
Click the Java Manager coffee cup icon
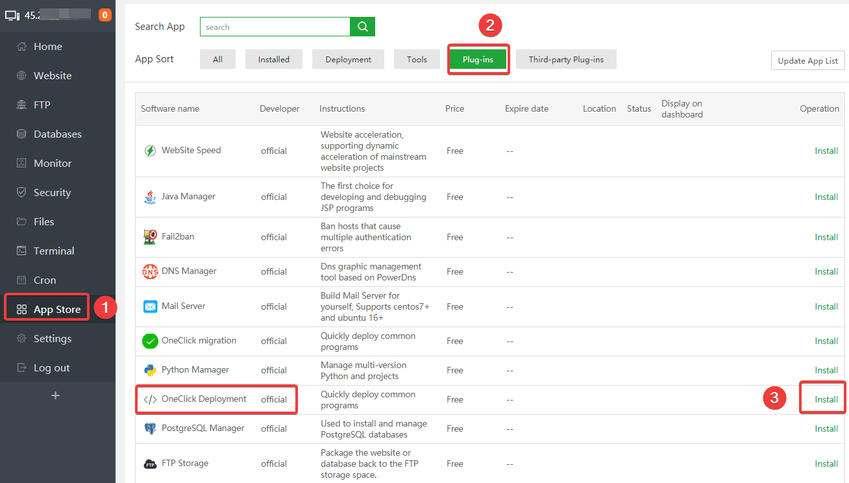coord(150,197)
